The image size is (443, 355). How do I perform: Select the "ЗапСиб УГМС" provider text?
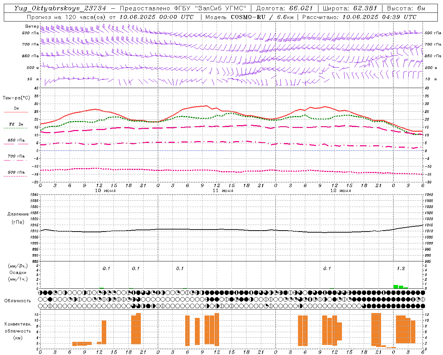pyautogui.click(x=221, y=8)
